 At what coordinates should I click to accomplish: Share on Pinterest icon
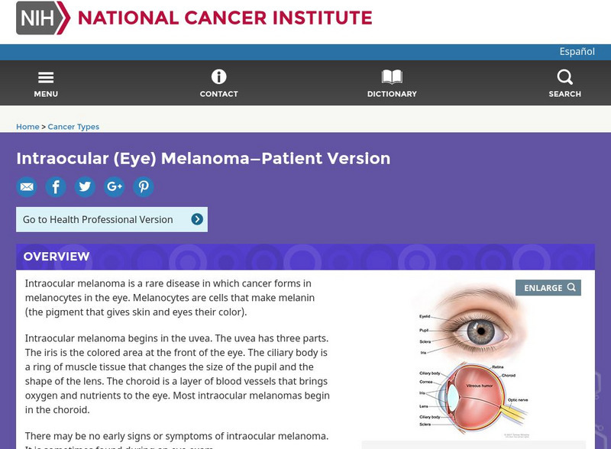tap(144, 186)
